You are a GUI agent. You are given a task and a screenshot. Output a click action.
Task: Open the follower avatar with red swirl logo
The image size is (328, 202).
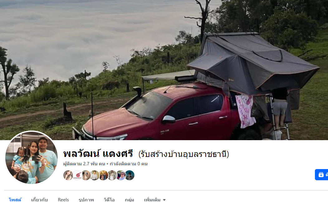click(77, 175)
